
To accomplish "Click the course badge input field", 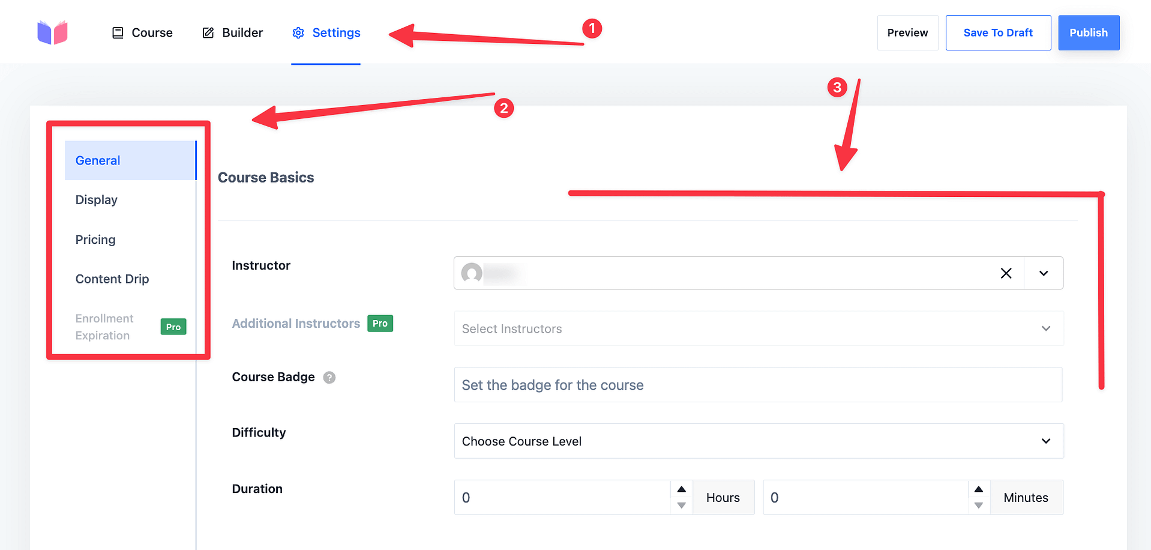I will point(758,385).
